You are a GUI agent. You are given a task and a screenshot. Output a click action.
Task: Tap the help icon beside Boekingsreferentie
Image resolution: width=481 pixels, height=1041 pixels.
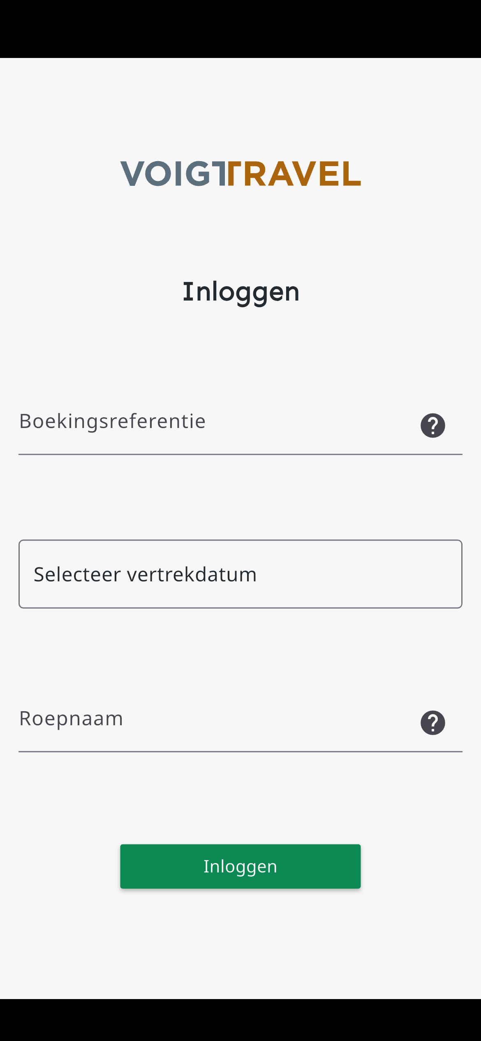coord(432,426)
